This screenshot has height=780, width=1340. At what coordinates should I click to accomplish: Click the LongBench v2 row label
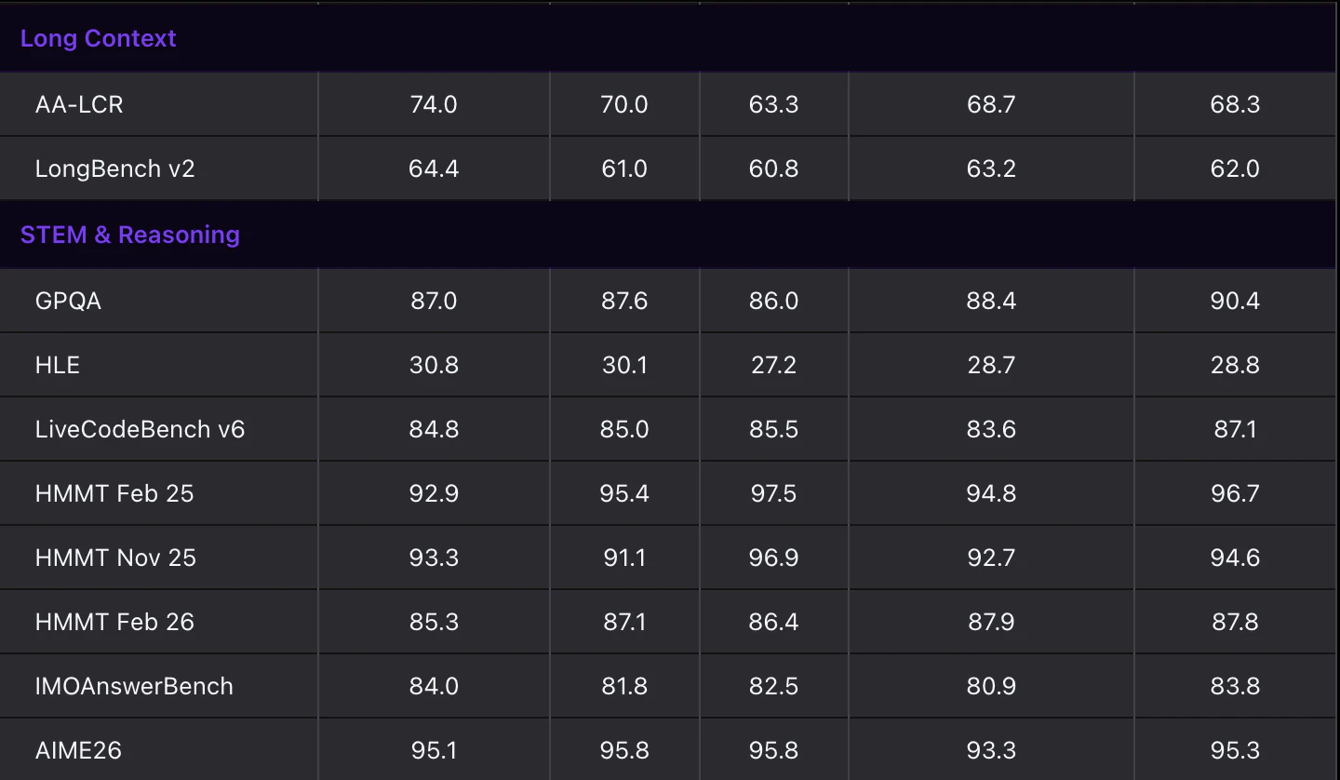[114, 168]
